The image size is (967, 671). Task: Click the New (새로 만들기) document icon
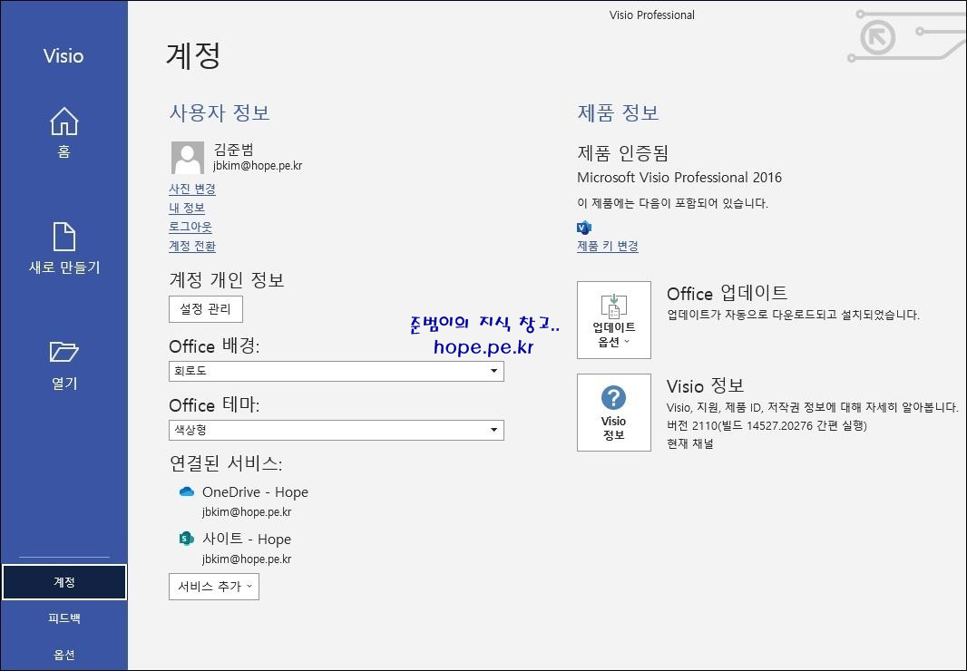(64, 237)
